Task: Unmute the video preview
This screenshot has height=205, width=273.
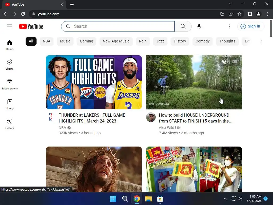Action: tap(224, 62)
